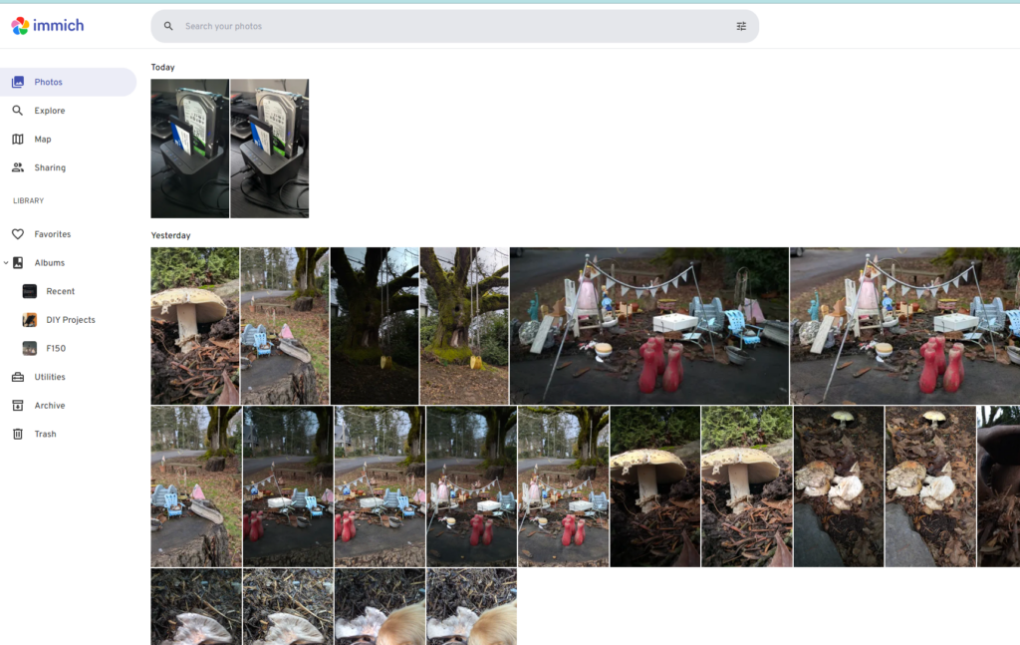Open the mushroom close-up in Yesterday's top row
Screen dimensions: 1020x645
click(195, 326)
